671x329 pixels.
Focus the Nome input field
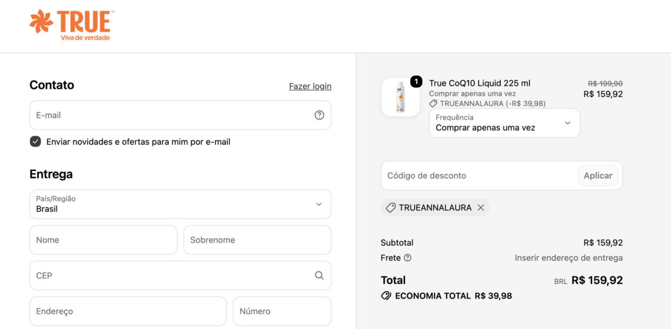point(103,240)
